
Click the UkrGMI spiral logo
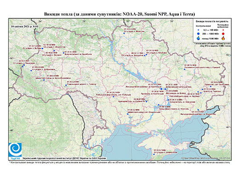point(15,150)
